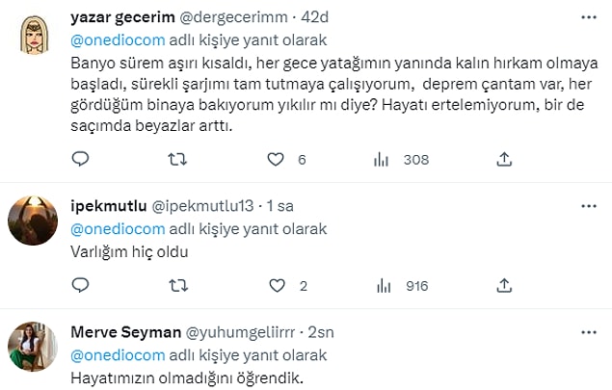Open @onediocom link in Merve Seyman's reply

pyautogui.click(x=118, y=355)
